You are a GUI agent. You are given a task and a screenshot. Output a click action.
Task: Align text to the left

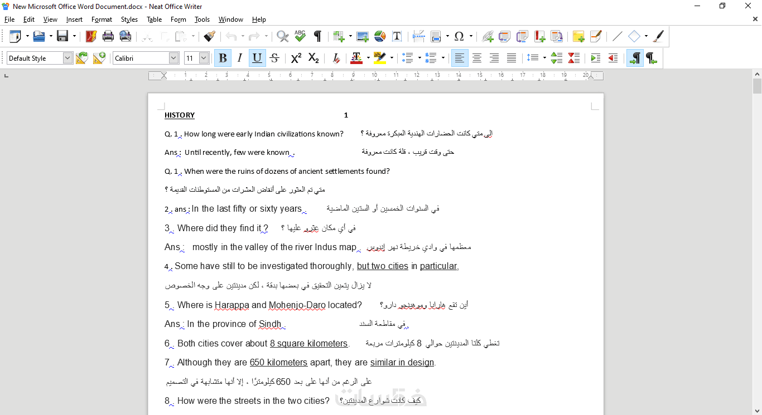point(460,58)
